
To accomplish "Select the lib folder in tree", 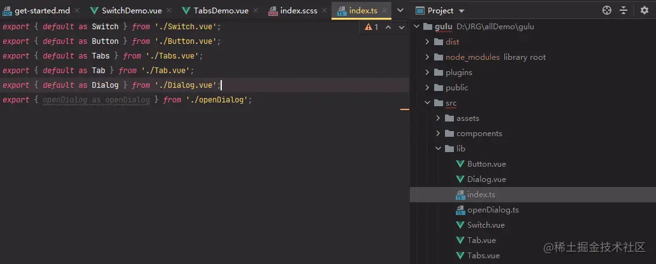I will [461, 149].
